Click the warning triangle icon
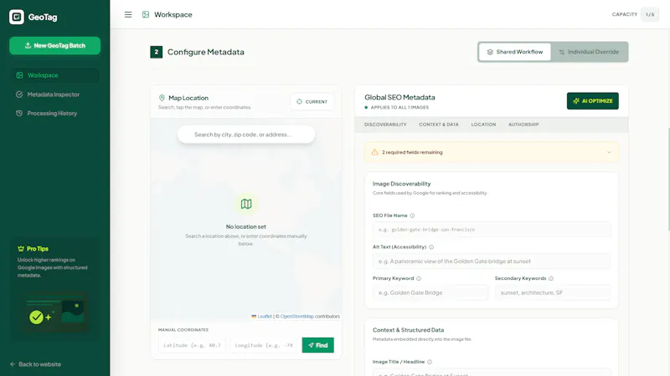Screen dimensions: 670x376 coord(374,152)
